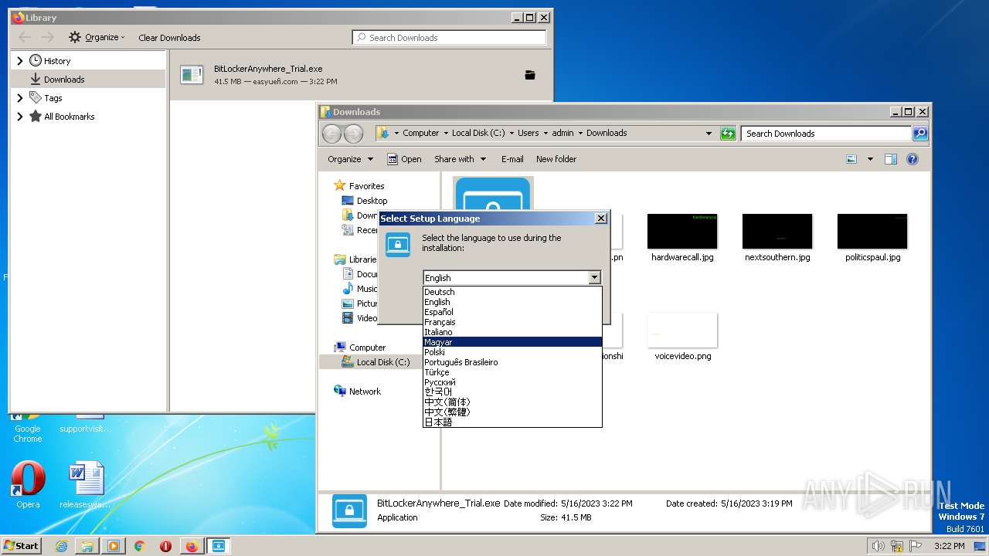Select Русский in the language list
989x556 pixels.
click(512, 382)
